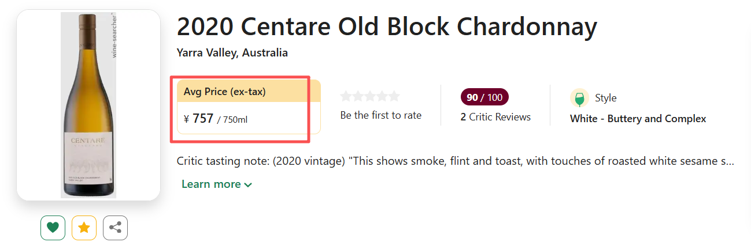
Task: Give five stars via the last rating star
Action: pyautogui.click(x=394, y=96)
